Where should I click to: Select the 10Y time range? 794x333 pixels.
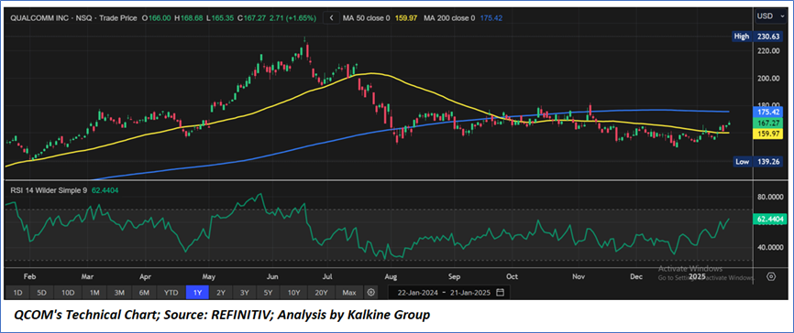coord(294,292)
